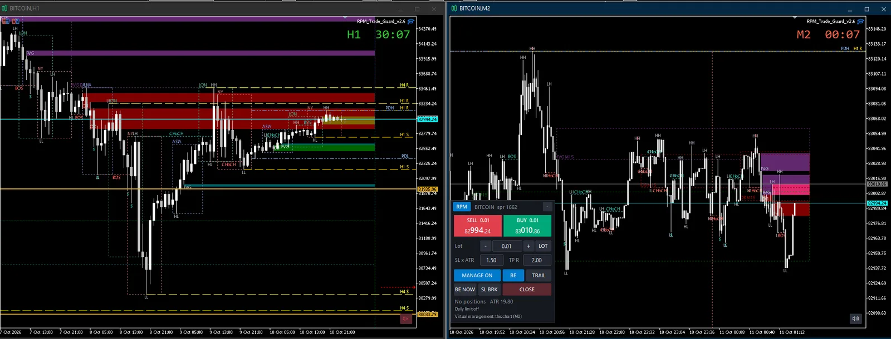Click the 'PDL' level label on the H1 chart
The width and height of the screenshot is (891, 339).
(405, 156)
